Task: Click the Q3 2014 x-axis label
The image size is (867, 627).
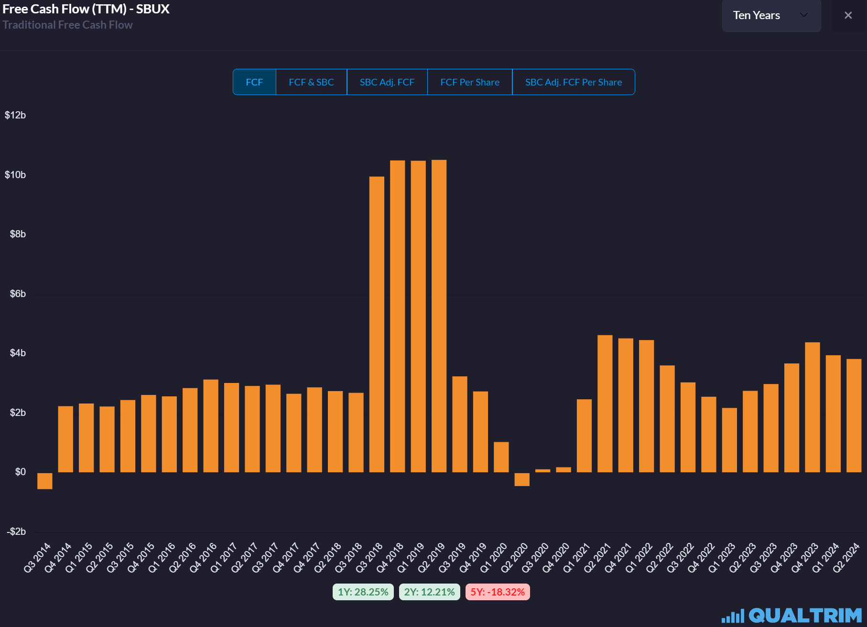Action: 37,557
